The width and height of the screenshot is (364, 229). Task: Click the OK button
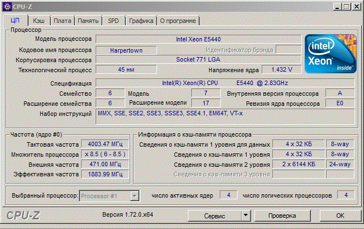pos(341,216)
